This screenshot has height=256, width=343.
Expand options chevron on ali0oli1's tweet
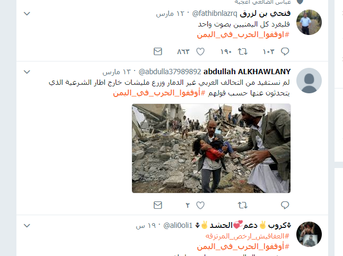(27, 225)
